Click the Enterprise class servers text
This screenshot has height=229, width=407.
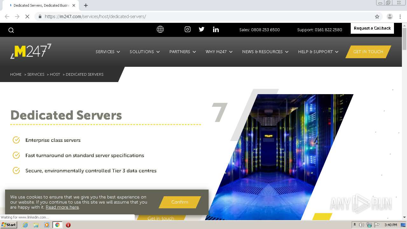(53, 140)
